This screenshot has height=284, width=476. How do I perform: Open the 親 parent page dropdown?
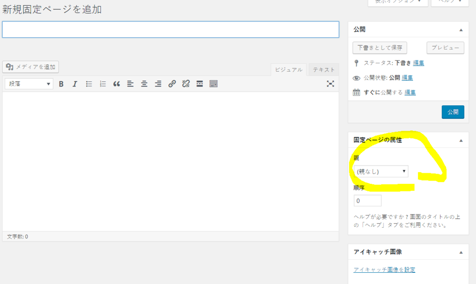pyautogui.click(x=381, y=171)
